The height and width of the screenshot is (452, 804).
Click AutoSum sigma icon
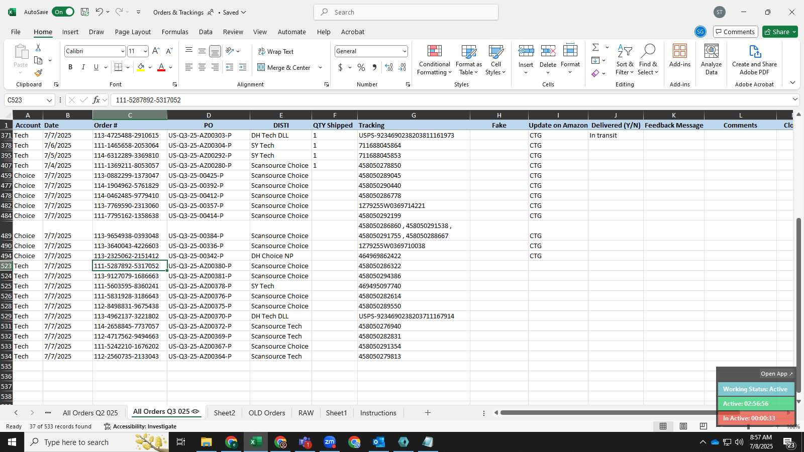click(x=595, y=47)
